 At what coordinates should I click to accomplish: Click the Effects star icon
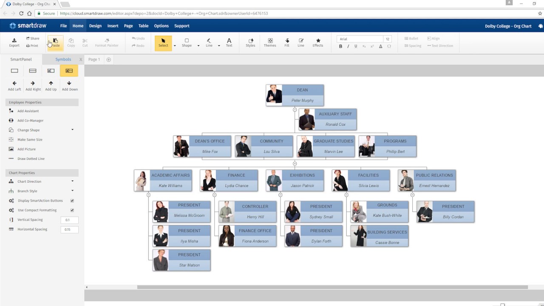coord(317,41)
